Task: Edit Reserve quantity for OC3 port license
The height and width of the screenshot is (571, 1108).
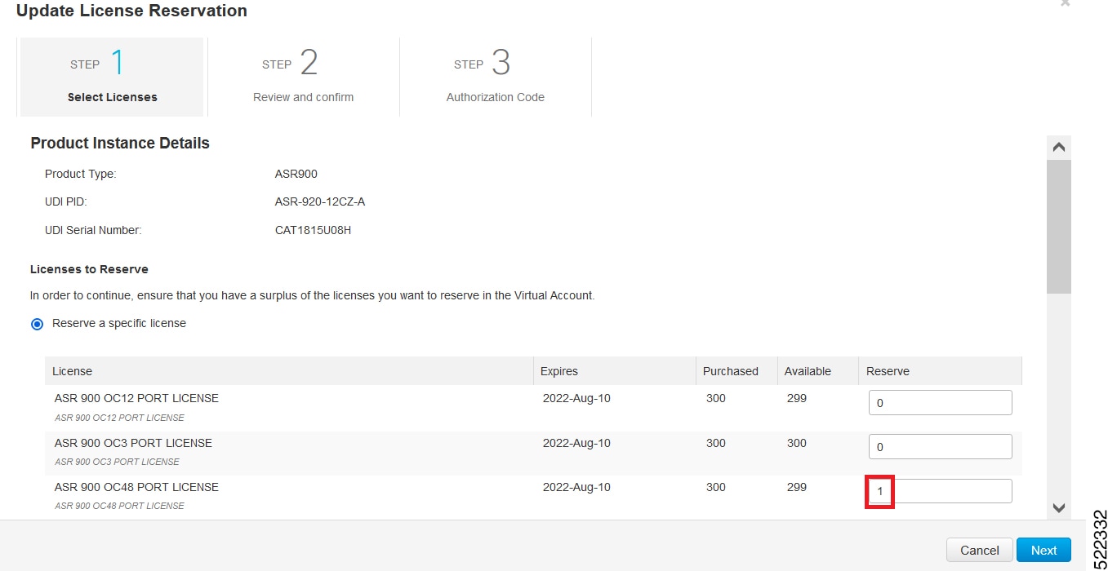Action: pyautogui.click(x=940, y=446)
